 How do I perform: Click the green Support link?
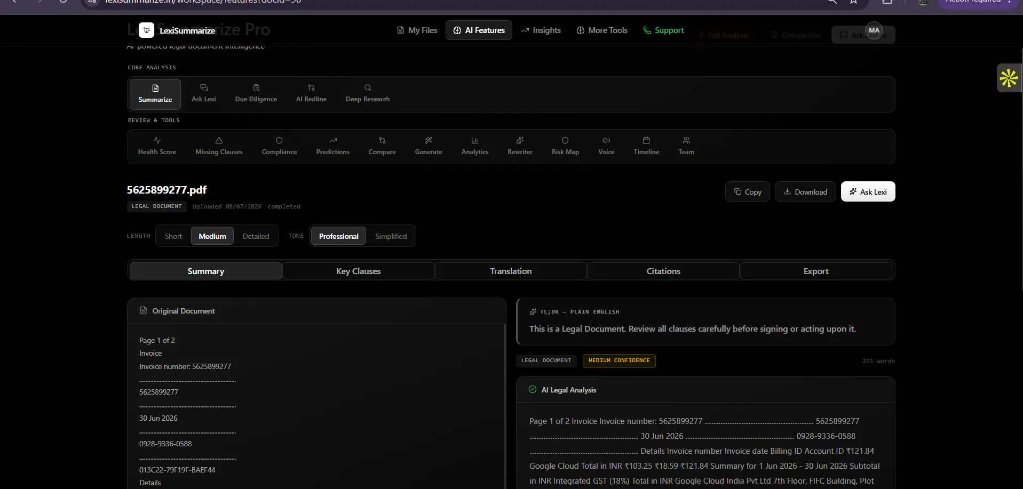pyautogui.click(x=663, y=30)
